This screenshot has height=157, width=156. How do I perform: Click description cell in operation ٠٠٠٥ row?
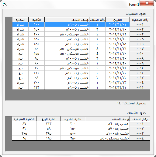[67, 39]
